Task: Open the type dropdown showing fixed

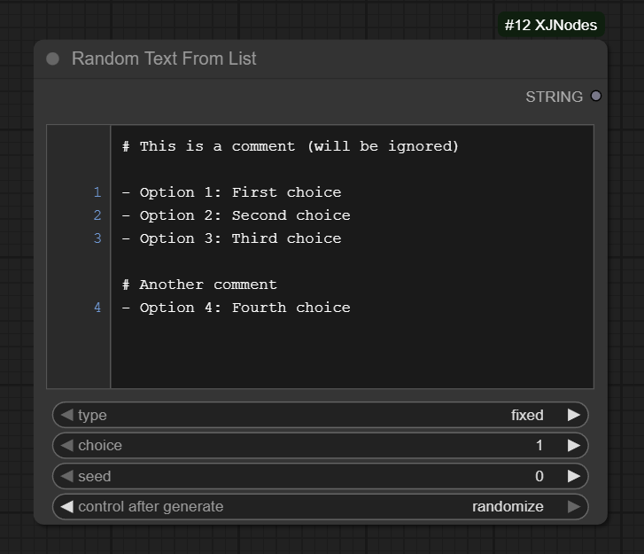Action: click(321, 415)
